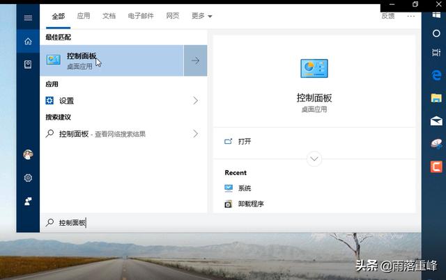Click the magnifier icon in search box
This screenshot has height=280, width=446.
49,222
